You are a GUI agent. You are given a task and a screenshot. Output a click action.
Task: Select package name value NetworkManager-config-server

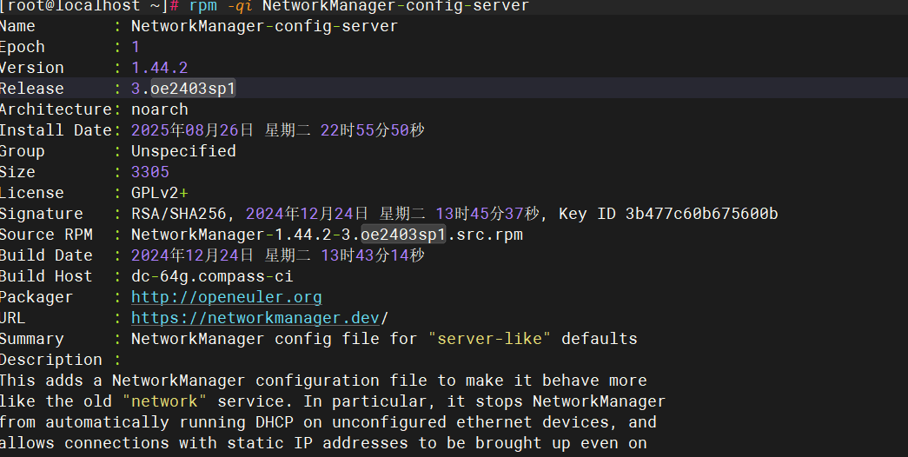[x=265, y=26]
